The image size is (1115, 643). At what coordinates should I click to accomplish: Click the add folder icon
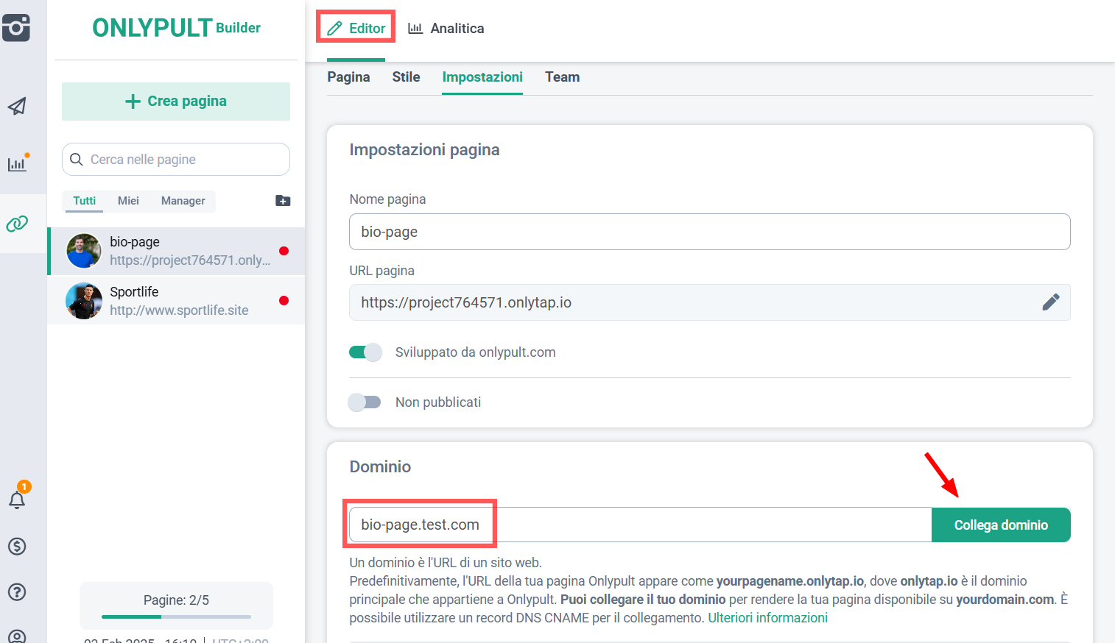[283, 201]
